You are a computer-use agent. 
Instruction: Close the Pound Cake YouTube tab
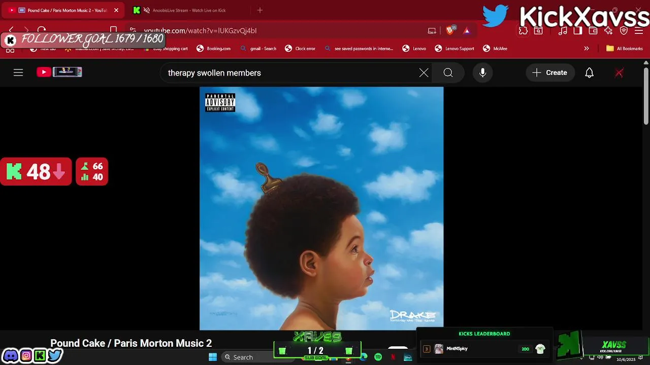point(116,10)
